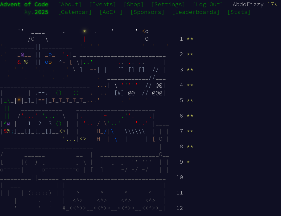The image size is (281, 216).
Task: Open the About page
Action: coord(69,4)
